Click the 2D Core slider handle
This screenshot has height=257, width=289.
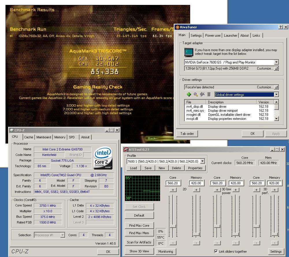pos(173,226)
